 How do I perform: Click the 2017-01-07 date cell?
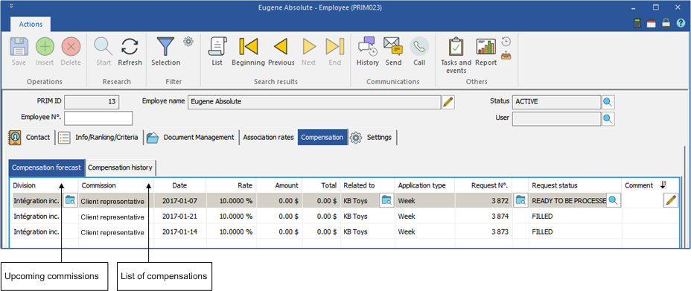[179, 201]
